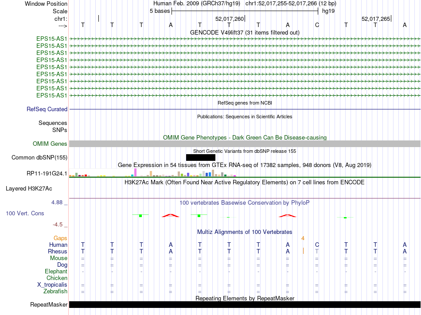This screenshot has height=315, width=421.
Task: Select the RepeatMasker track label
Action: click(49, 304)
